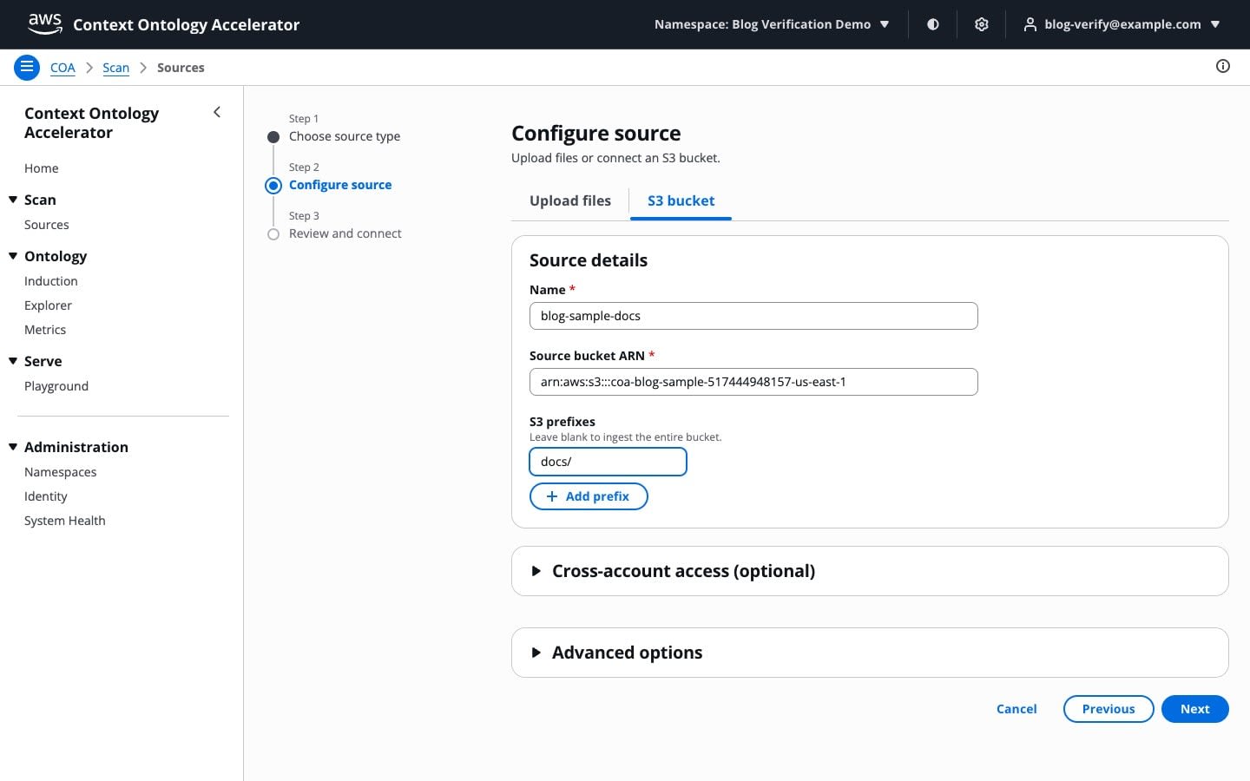The height and width of the screenshot is (781, 1250).
Task: Switch to the Upload files tab
Action: pyautogui.click(x=570, y=200)
